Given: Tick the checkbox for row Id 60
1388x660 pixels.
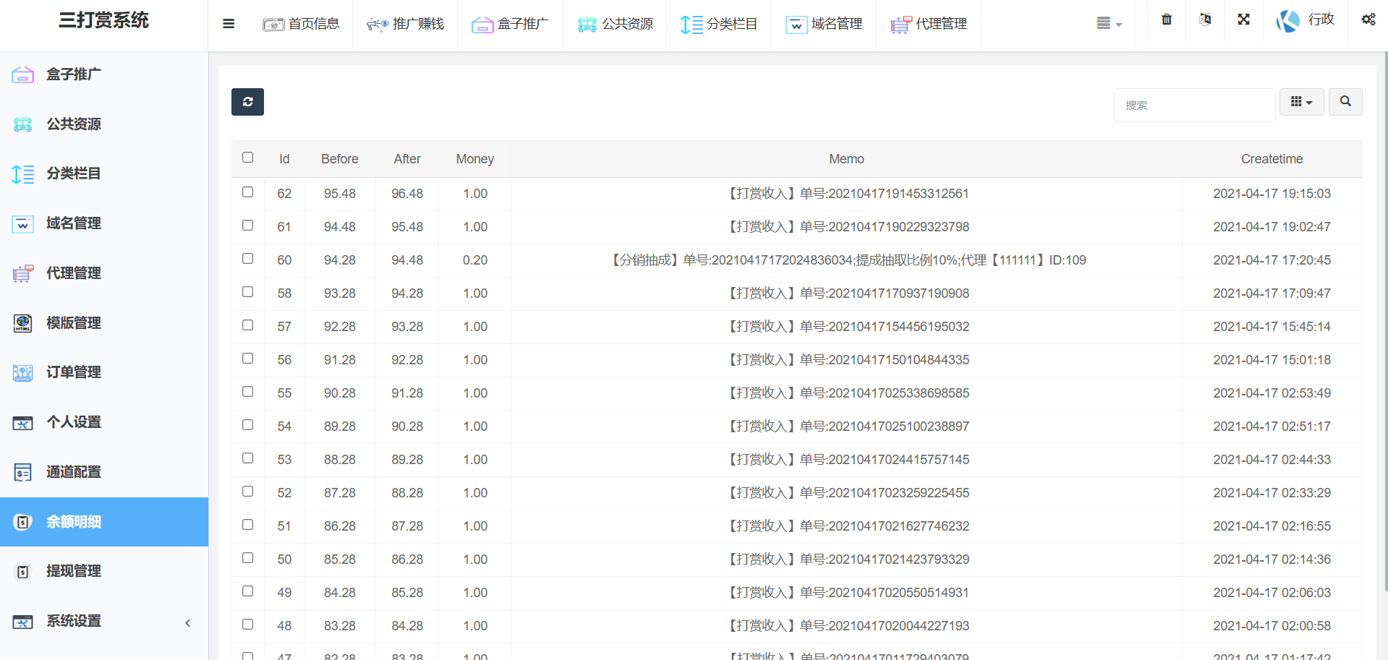Looking at the screenshot, I should pyautogui.click(x=248, y=259).
